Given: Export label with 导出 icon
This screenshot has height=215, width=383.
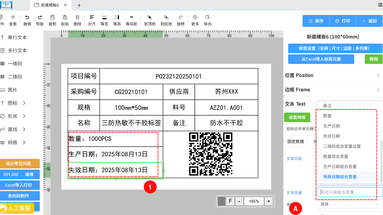Looking at the screenshot, I should click(208, 17).
